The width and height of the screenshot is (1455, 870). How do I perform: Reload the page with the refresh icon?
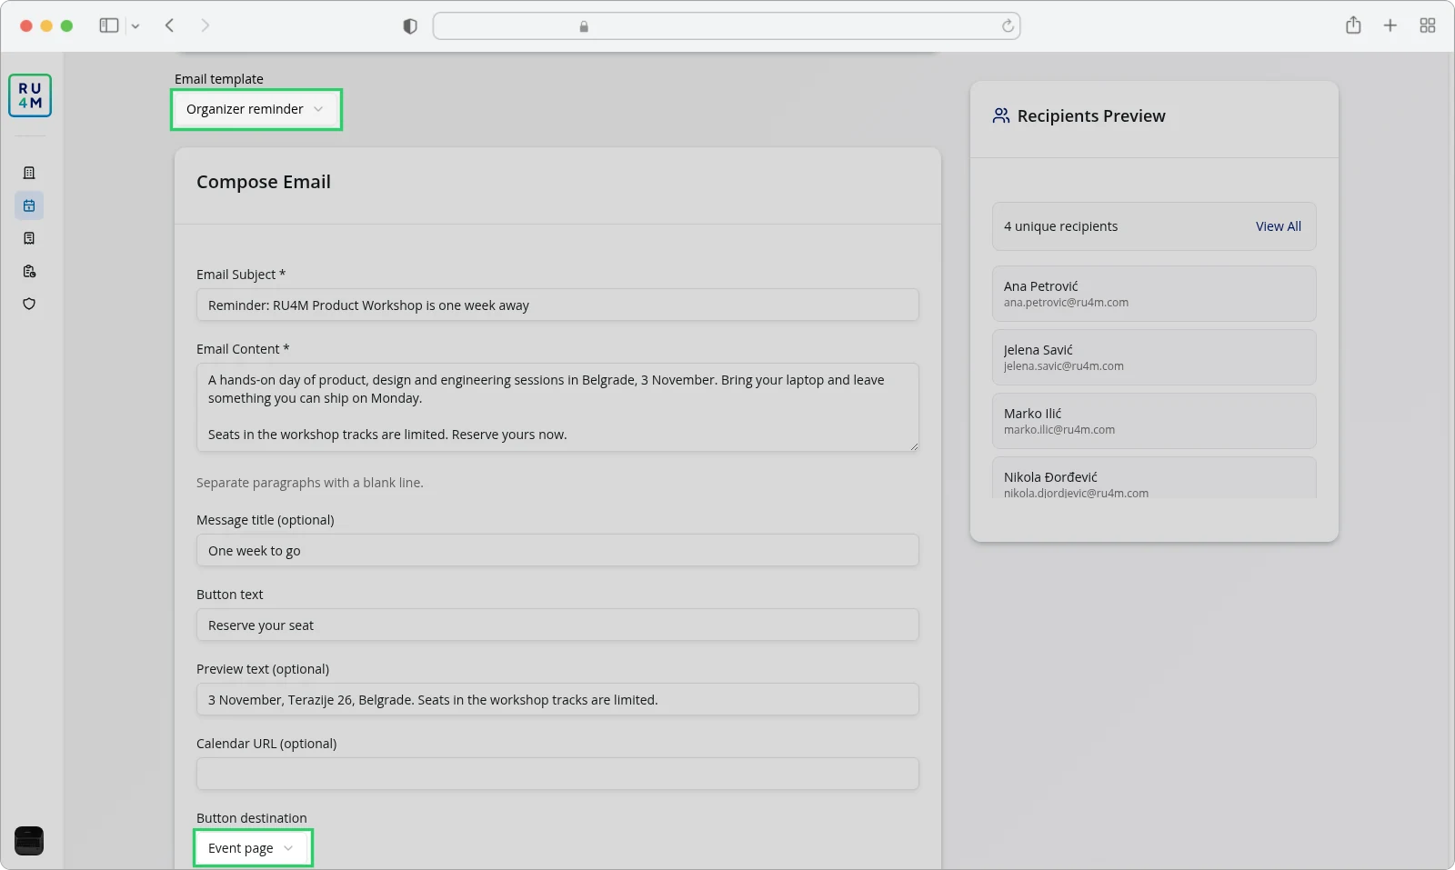click(1008, 26)
